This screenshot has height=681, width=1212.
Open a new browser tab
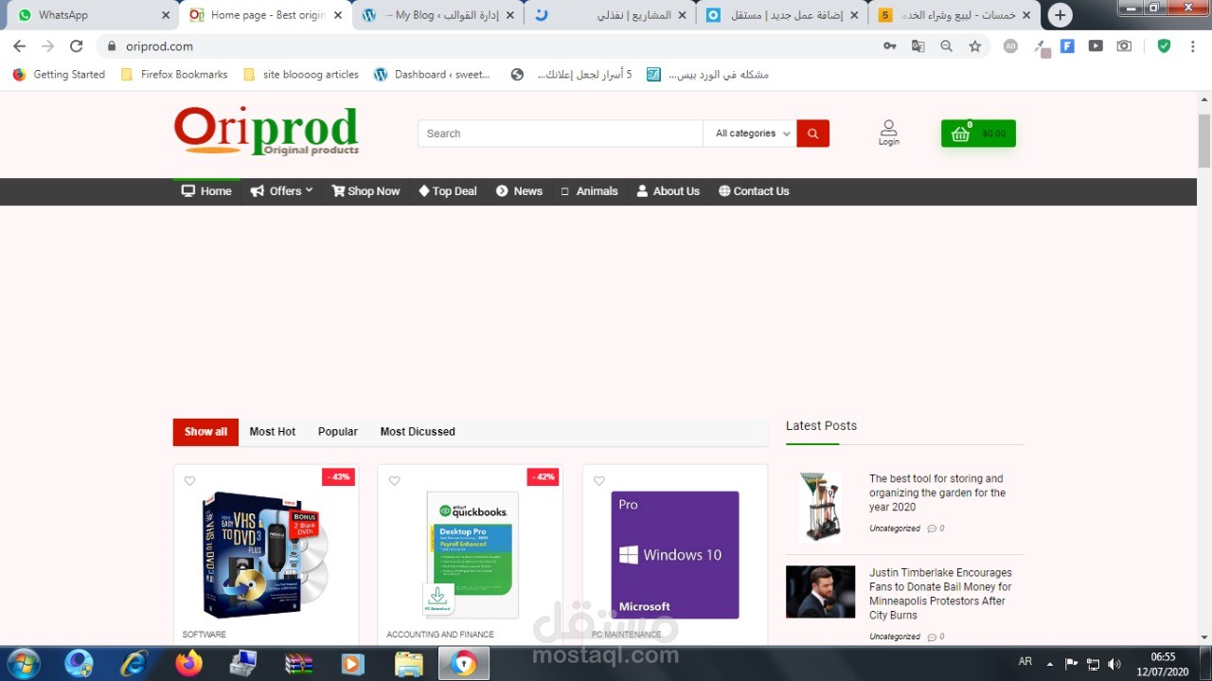[x=1060, y=15]
